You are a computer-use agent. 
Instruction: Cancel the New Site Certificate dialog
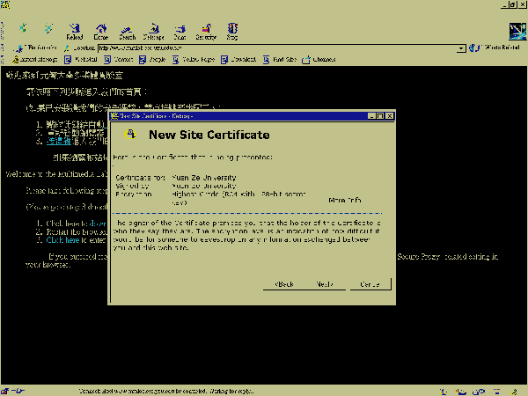370,284
